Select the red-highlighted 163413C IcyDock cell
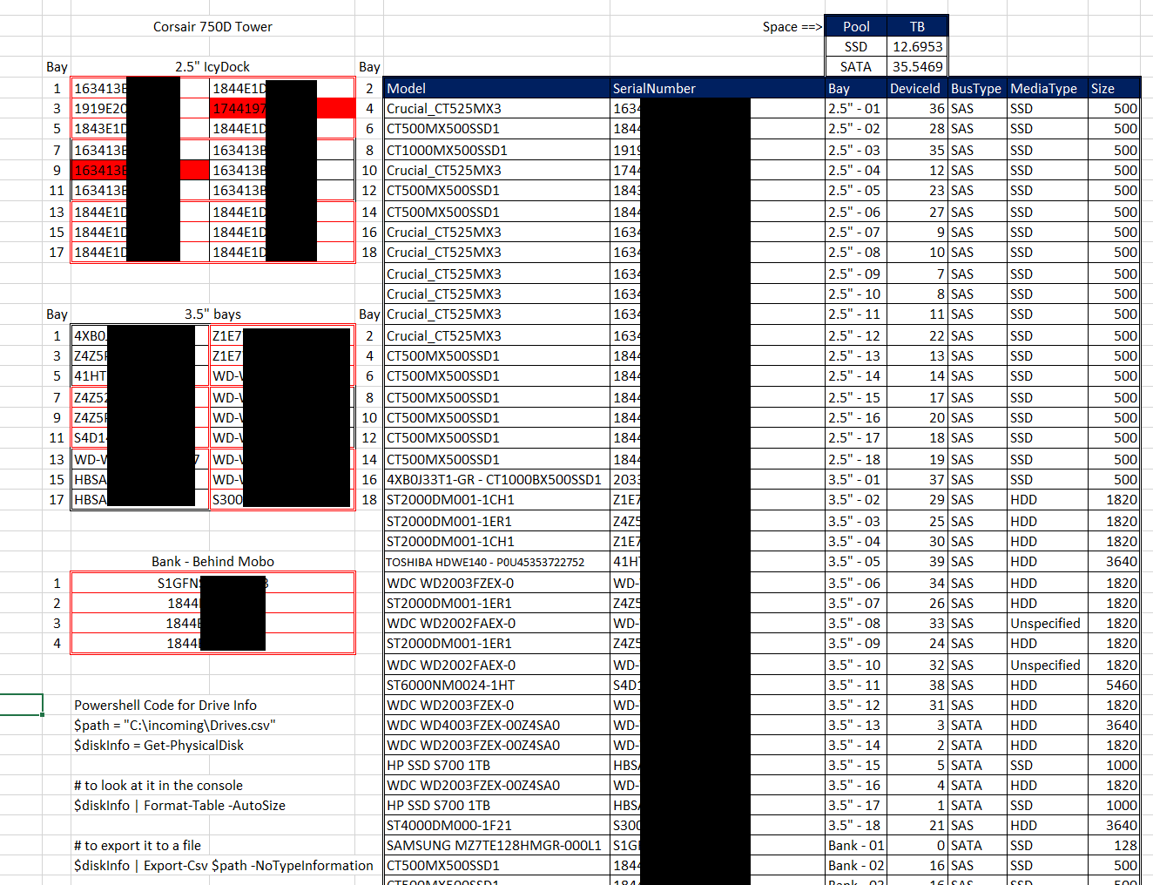 pos(140,171)
